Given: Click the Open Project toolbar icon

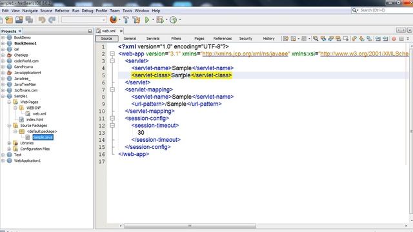Looking at the screenshot, I should (19, 20).
